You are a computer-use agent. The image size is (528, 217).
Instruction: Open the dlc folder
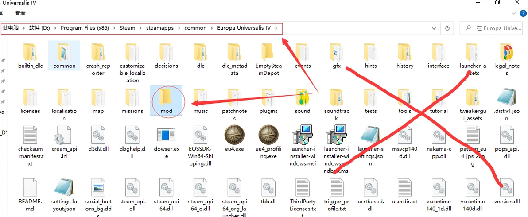[x=200, y=56]
